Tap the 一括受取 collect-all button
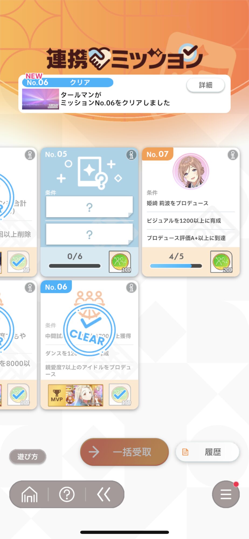The width and height of the screenshot is (249, 539). [124, 452]
